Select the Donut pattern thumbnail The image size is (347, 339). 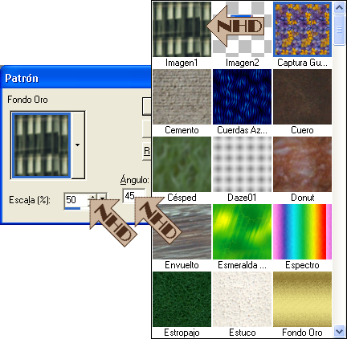(x=302, y=164)
